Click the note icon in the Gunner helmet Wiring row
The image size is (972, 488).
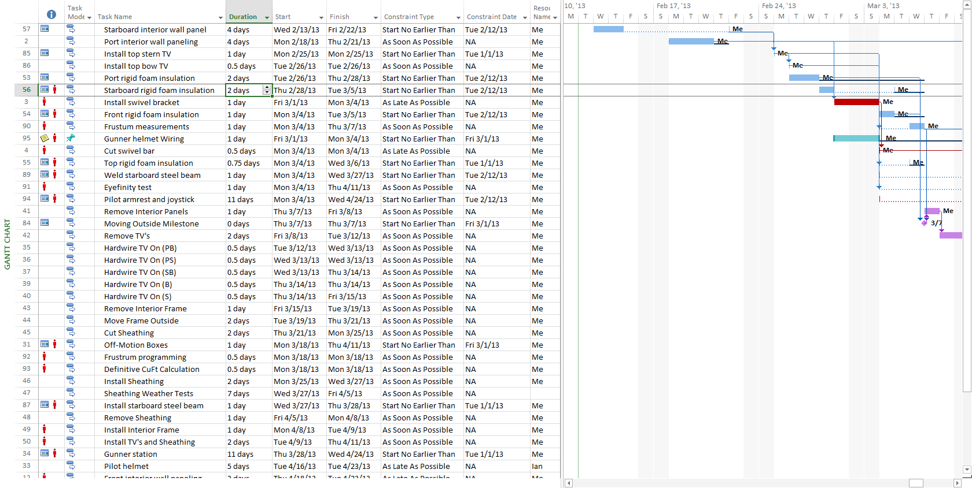[x=45, y=138]
